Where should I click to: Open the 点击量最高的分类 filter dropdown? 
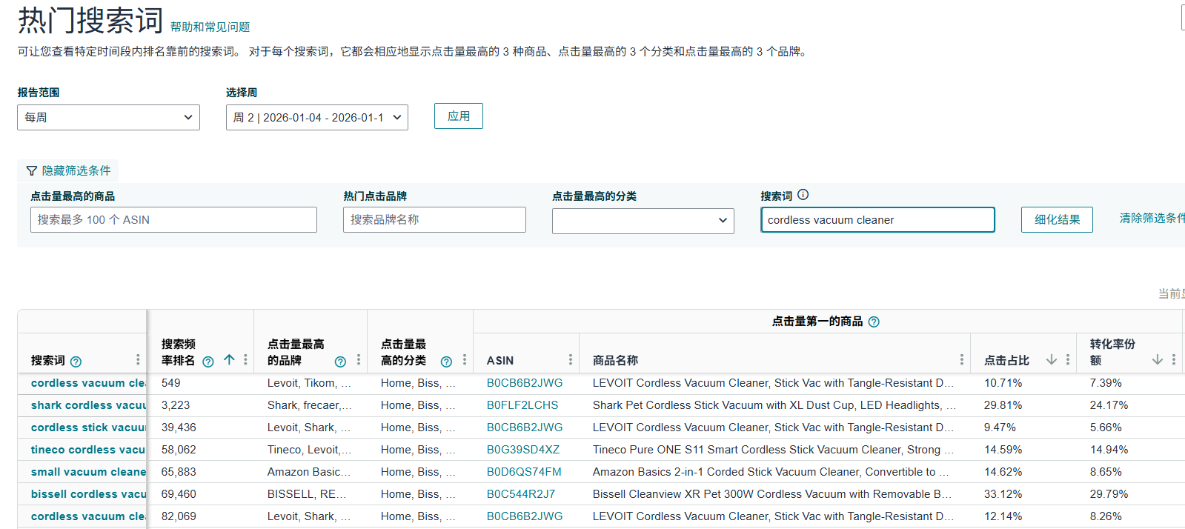coord(643,221)
